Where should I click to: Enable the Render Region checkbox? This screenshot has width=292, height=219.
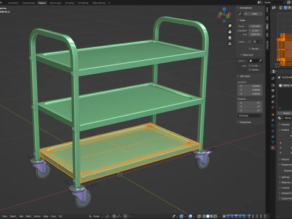pos(249,49)
